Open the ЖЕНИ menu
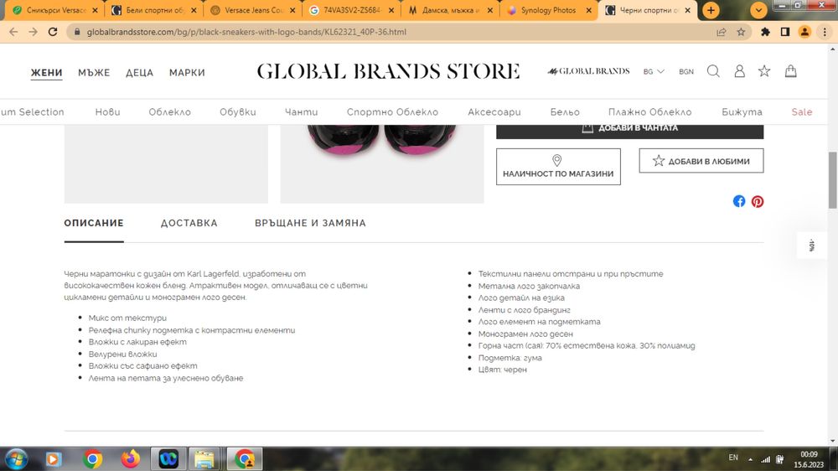The height and width of the screenshot is (471, 838). pyautogui.click(x=46, y=73)
